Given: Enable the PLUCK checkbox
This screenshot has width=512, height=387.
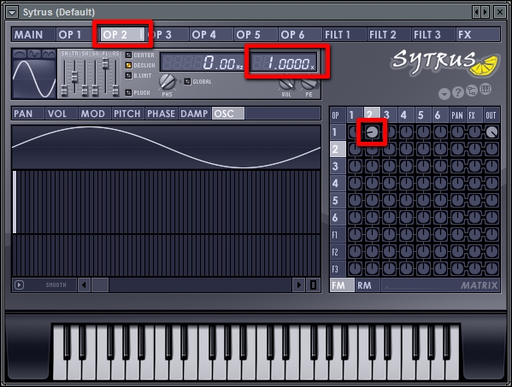Looking at the screenshot, I should 129,92.
